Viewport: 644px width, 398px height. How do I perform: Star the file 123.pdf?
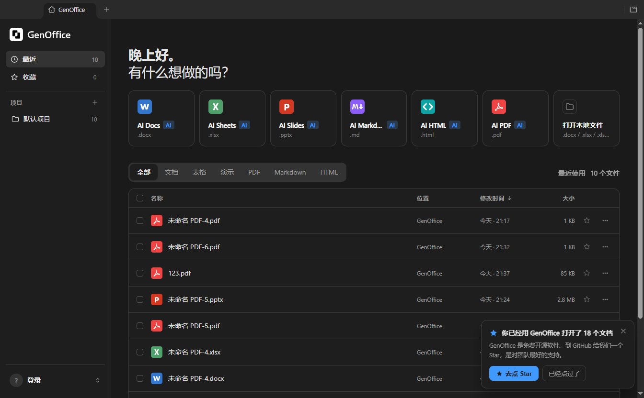point(586,273)
